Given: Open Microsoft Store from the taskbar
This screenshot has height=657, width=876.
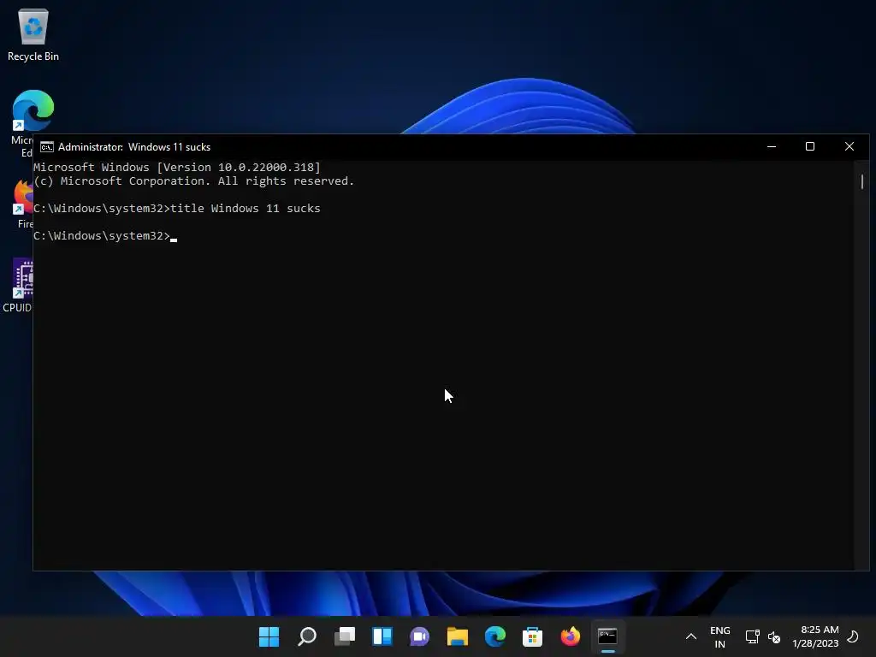Looking at the screenshot, I should click(x=532, y=636).
